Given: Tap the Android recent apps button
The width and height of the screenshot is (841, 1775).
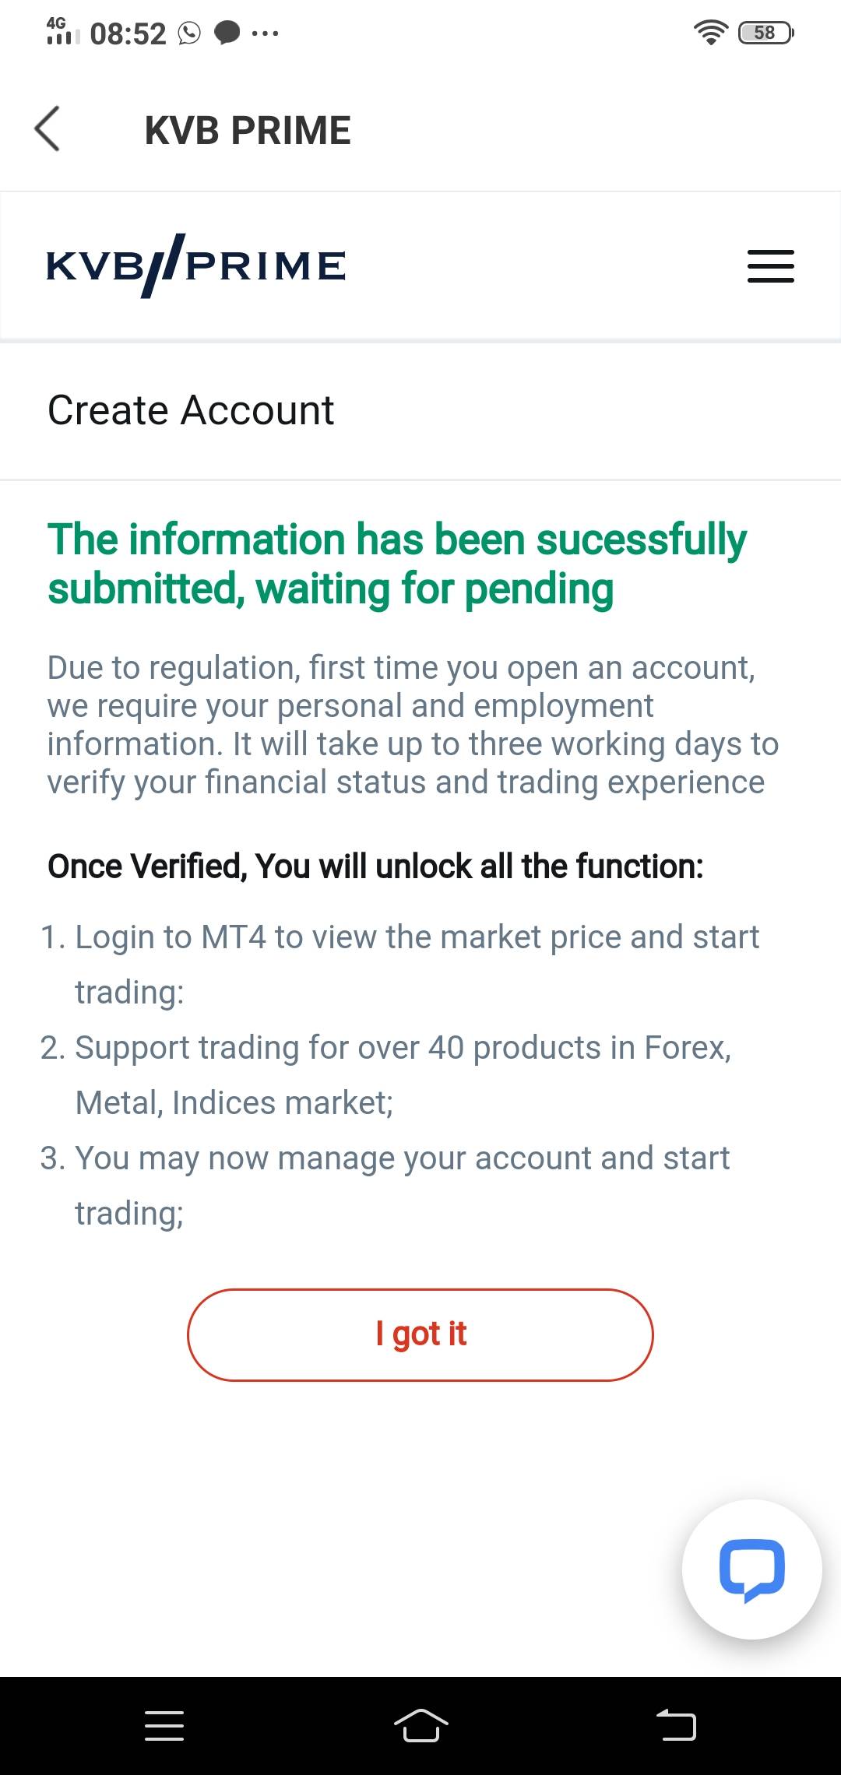Looking at the screenshot, I should point(164,1725).
